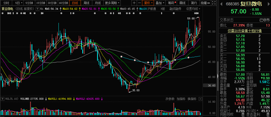Click the 加指标 link in the volume panel
271x117 pixels.
[x=181, y=99]
